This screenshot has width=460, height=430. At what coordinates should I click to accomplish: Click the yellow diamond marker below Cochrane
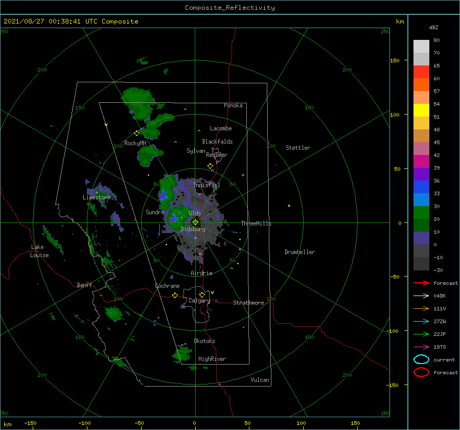pos(175,296)
